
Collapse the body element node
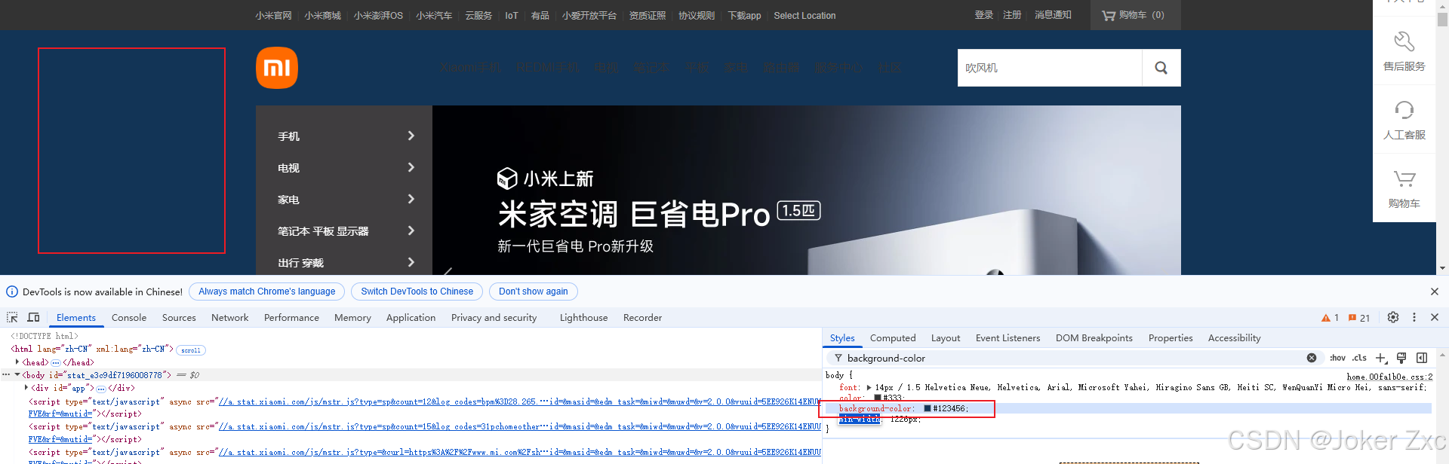click(17, 374)
